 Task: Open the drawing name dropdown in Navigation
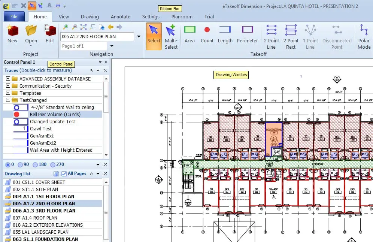(x=139, y=37)
